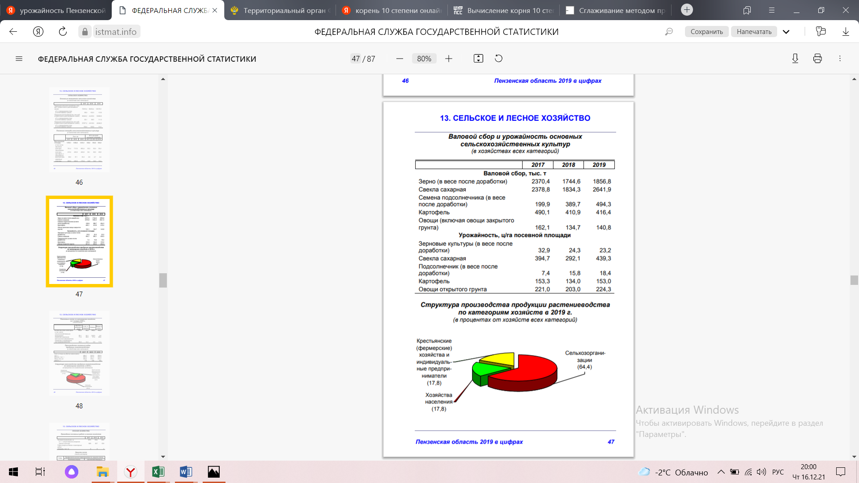
Task: Open the volume control in the tray
Action: [761, 472]
